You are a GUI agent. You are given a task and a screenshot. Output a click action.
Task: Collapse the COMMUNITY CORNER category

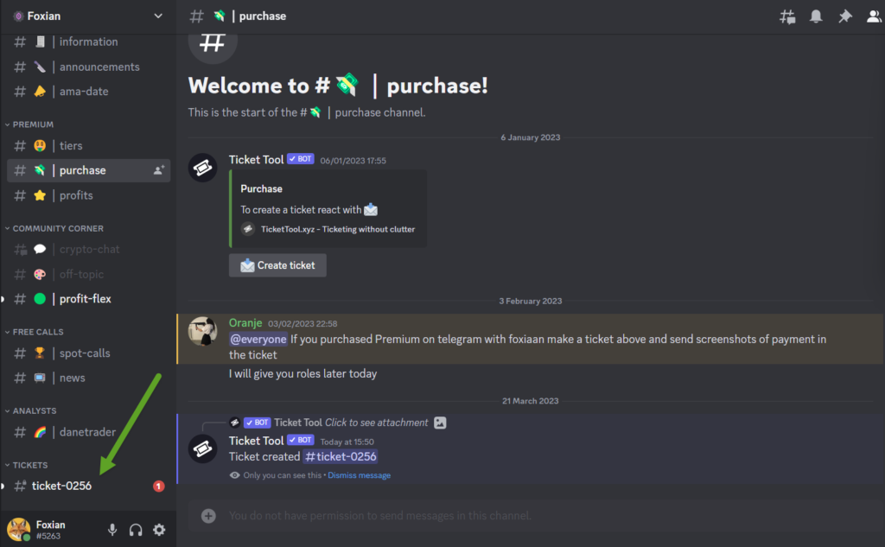pyautogui.click(x=57, y=229)
